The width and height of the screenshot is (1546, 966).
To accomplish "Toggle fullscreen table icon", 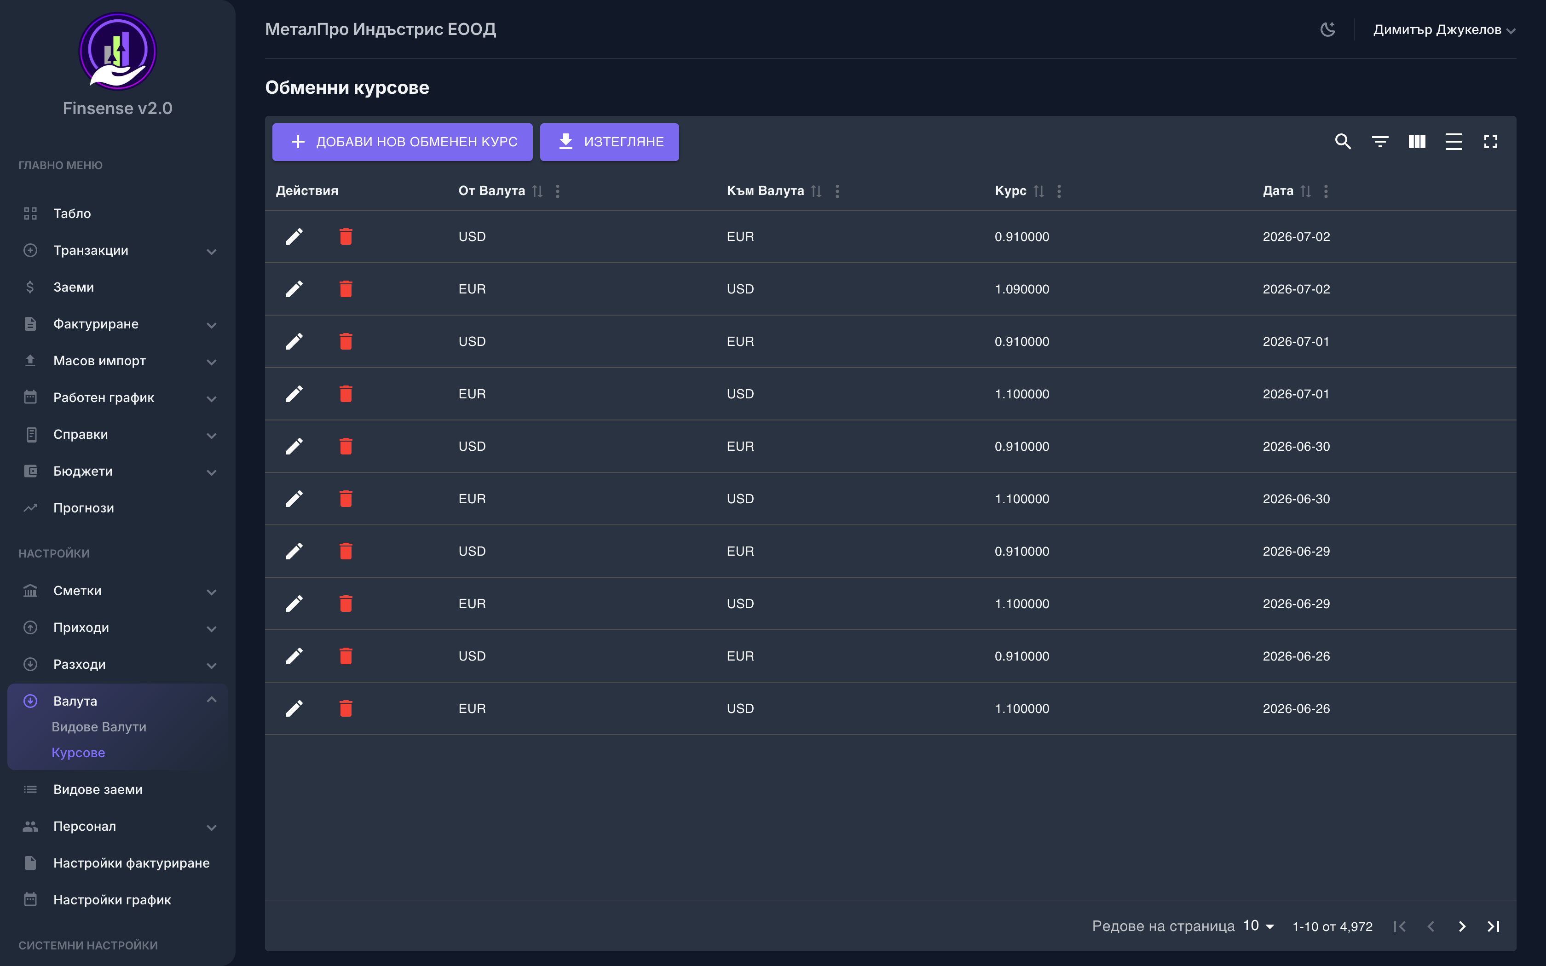I will point(1490,141).
